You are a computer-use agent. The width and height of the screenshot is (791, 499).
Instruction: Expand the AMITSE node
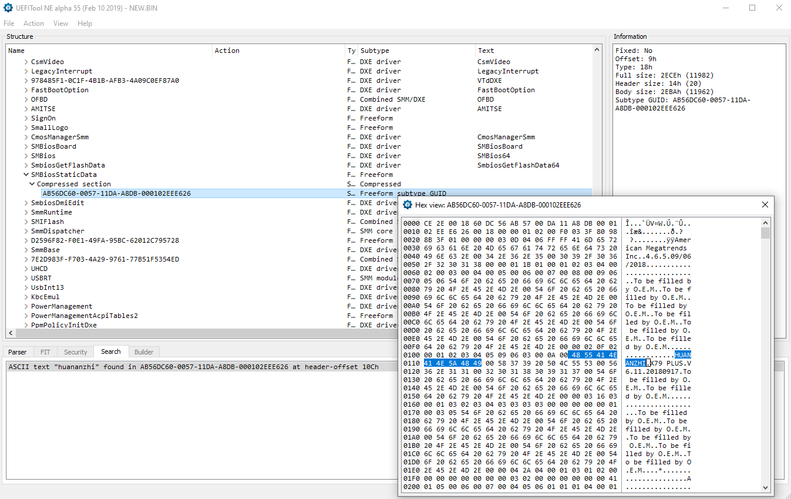tap(26, 109)
